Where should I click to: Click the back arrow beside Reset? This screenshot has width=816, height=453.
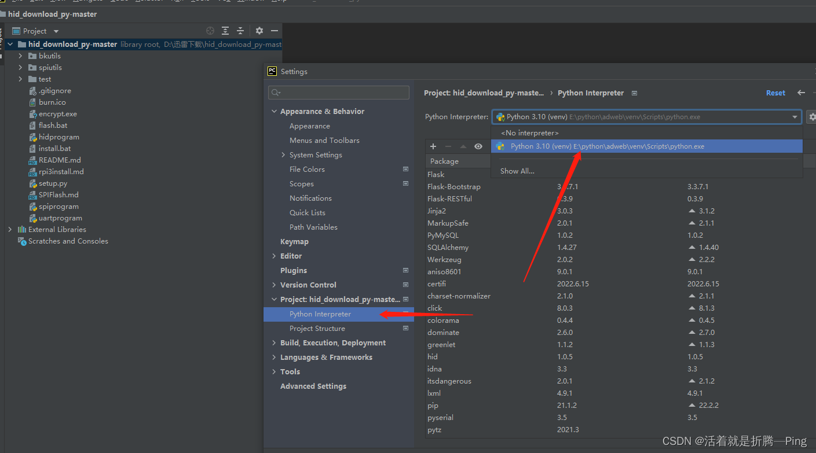801,93
